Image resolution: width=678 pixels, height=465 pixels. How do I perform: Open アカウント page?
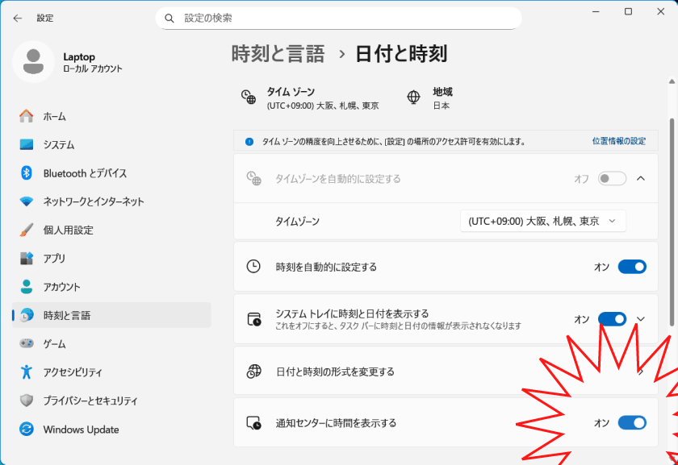111,287
